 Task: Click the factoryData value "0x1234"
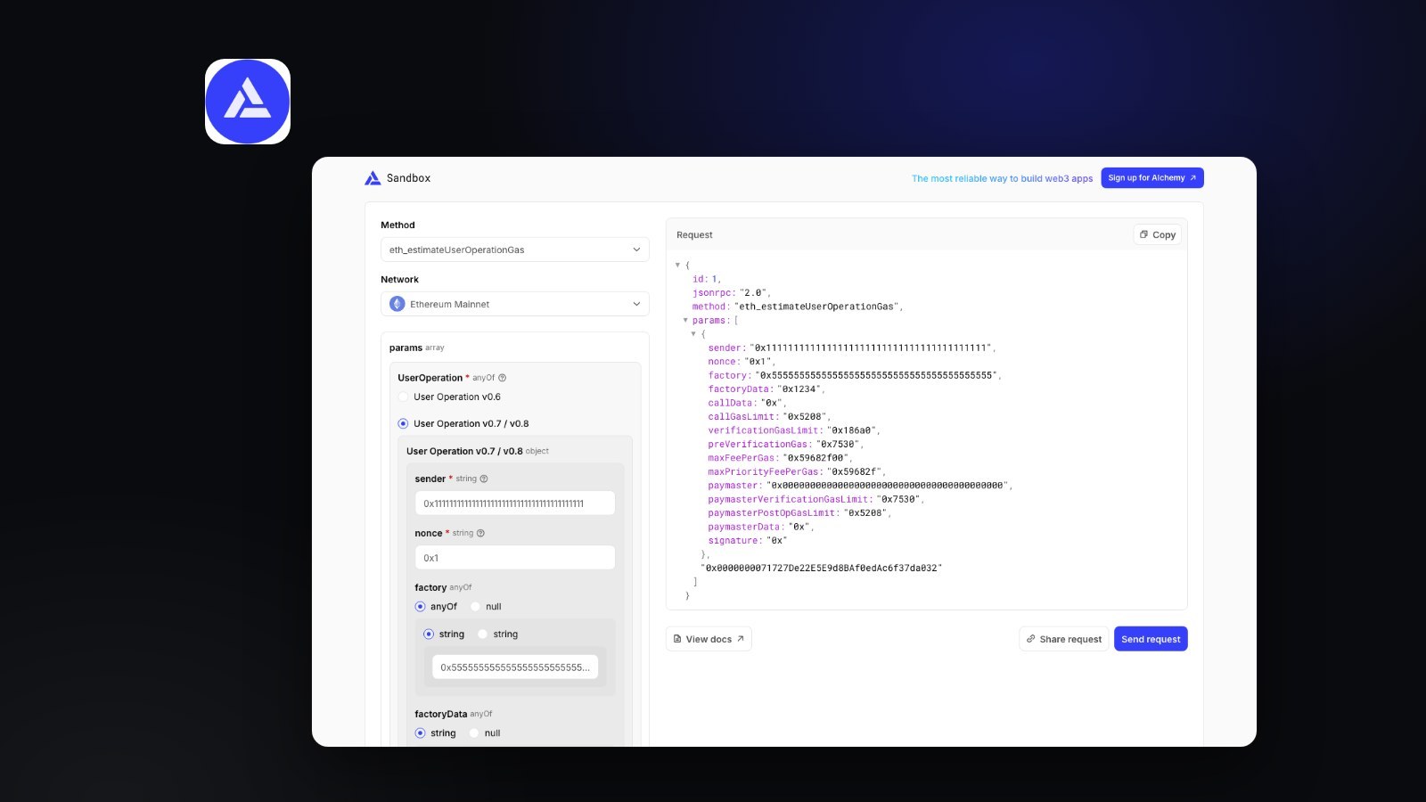point(799,389)
